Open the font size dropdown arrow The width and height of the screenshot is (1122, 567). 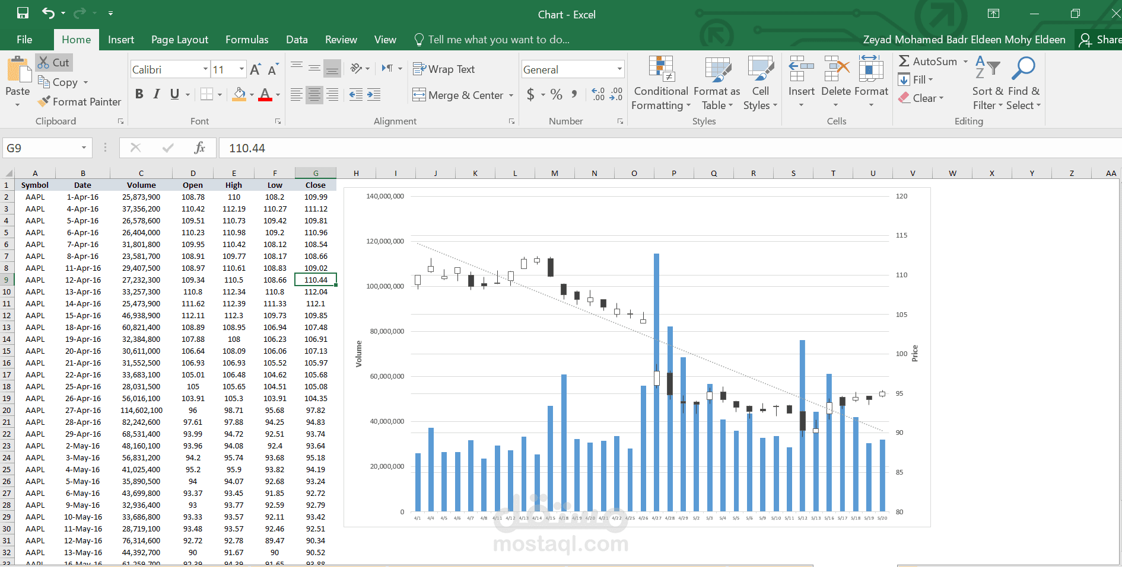click(241, 69)
